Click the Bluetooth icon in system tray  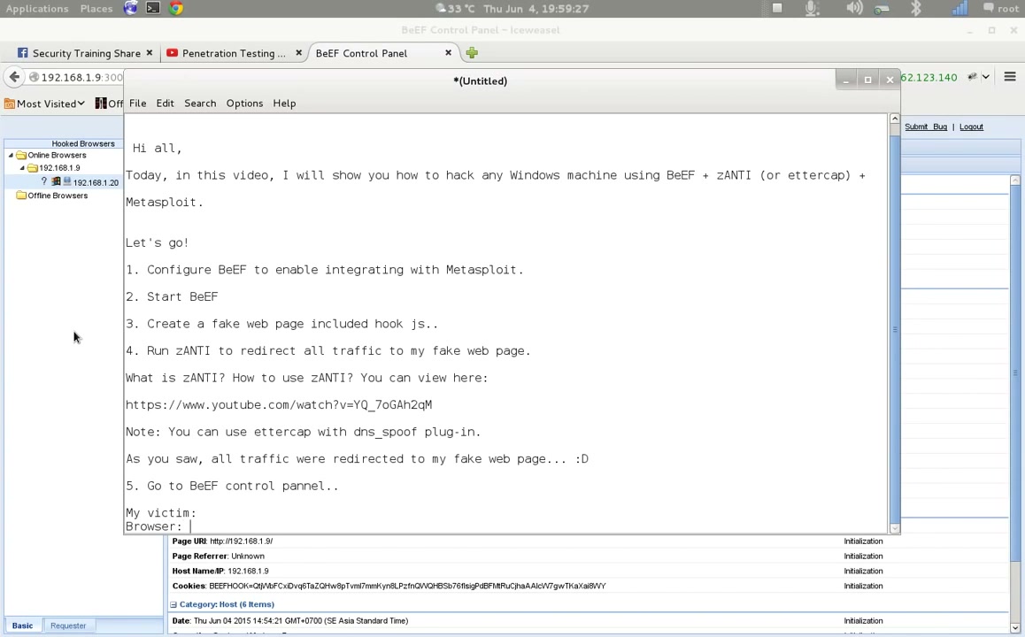[916, 8]
